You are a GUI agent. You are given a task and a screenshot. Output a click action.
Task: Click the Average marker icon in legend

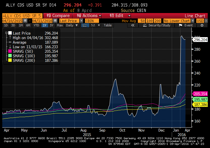pos(10,42)
